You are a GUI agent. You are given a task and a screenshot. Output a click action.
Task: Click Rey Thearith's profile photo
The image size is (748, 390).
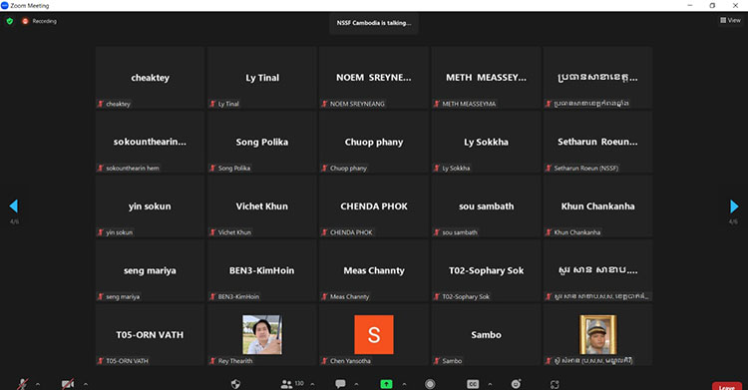tap(262, 334)
